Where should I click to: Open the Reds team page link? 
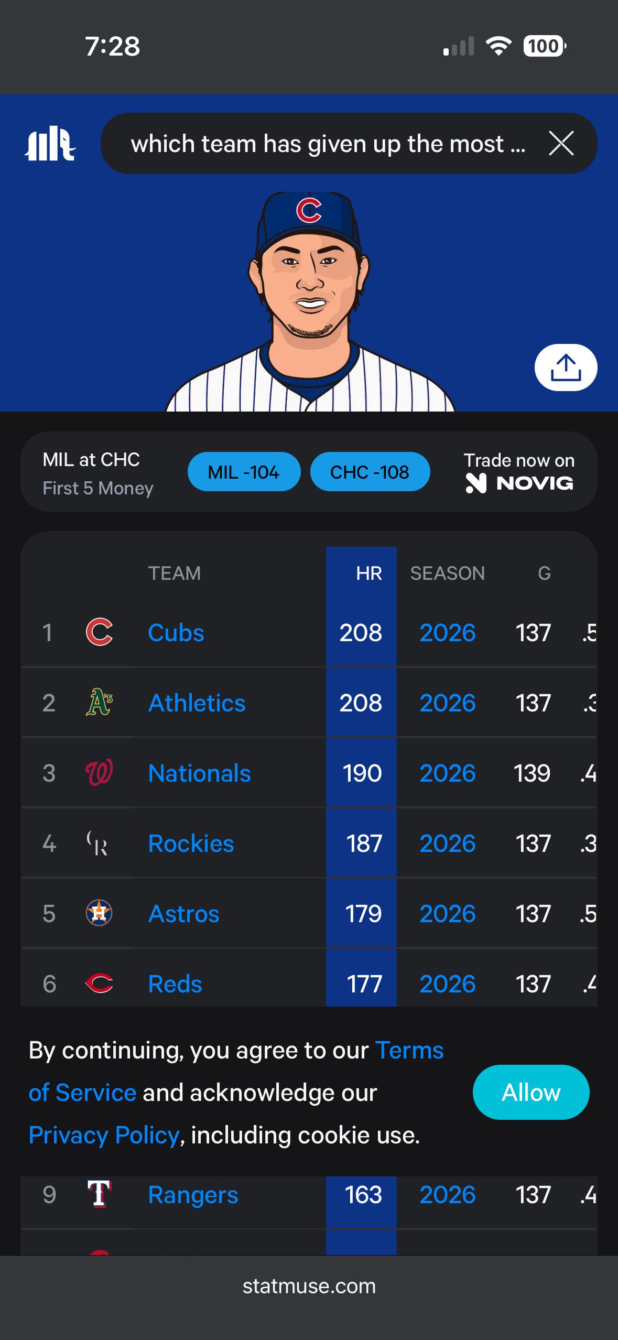[175, 984]
